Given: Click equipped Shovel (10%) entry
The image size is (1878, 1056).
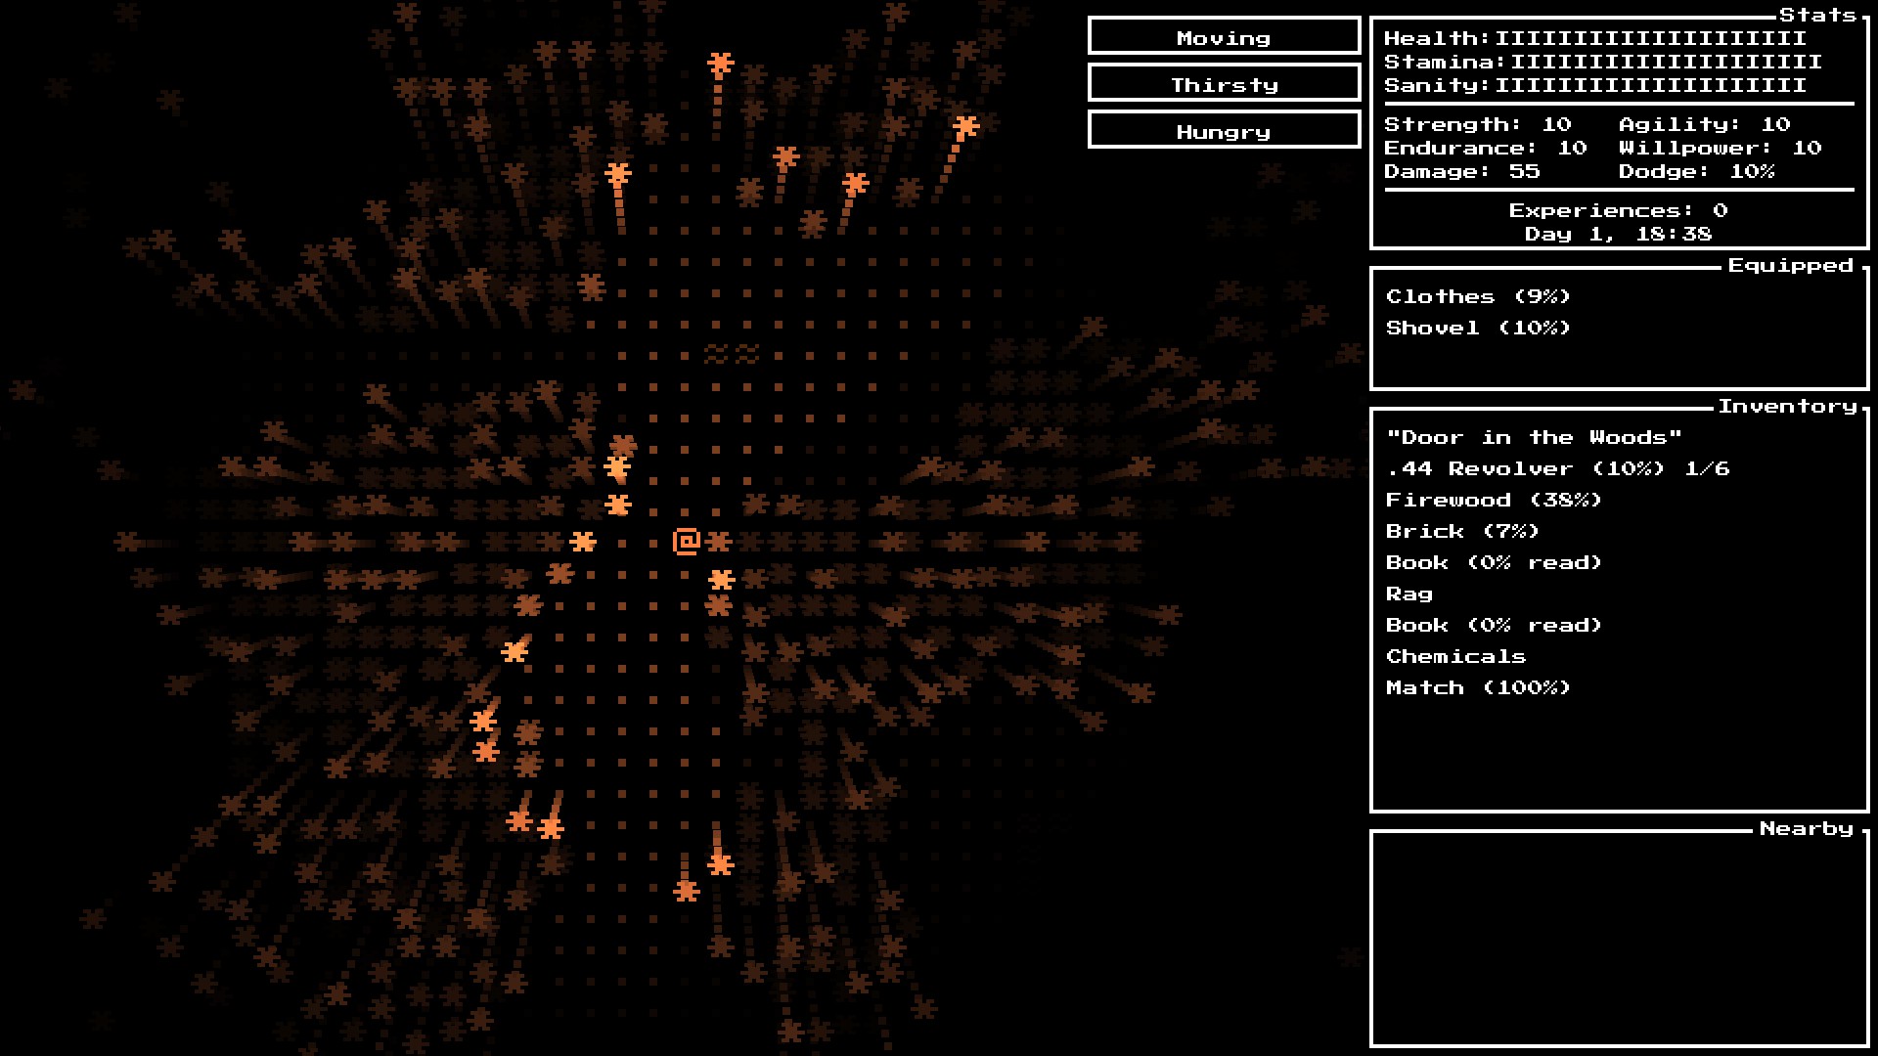Looking at the screenshot, I should (1477, 328).
